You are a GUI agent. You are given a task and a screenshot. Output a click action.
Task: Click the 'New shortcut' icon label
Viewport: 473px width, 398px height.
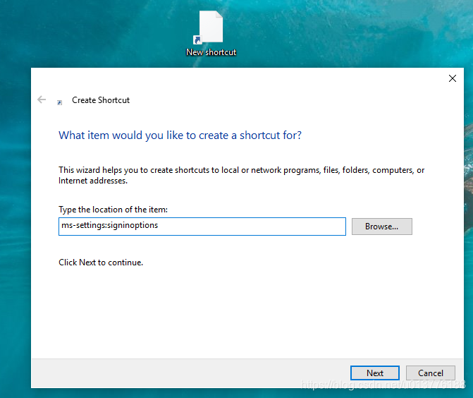(x=211, y=52)
